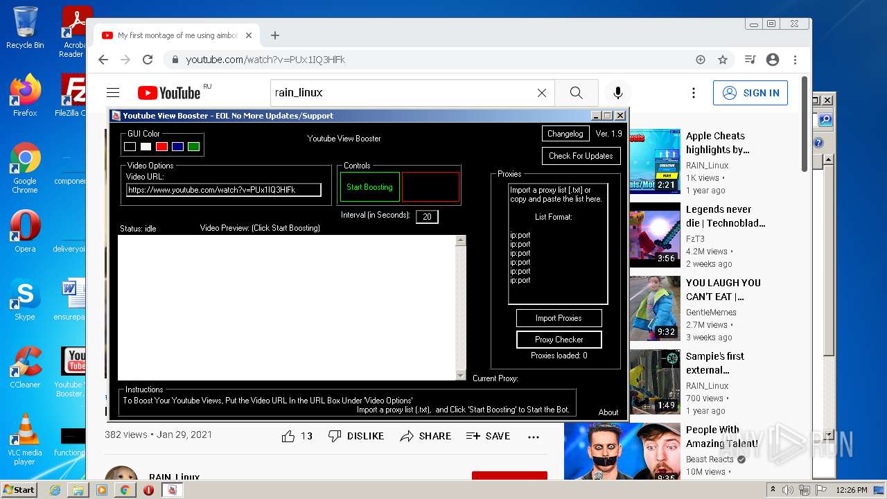
Task: Bookmark this page with the star icon
Action: 723,60
